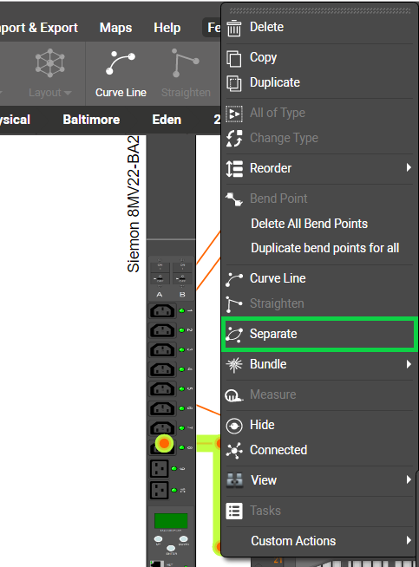Click the Hide eye icon

click(x=233, y=426)
